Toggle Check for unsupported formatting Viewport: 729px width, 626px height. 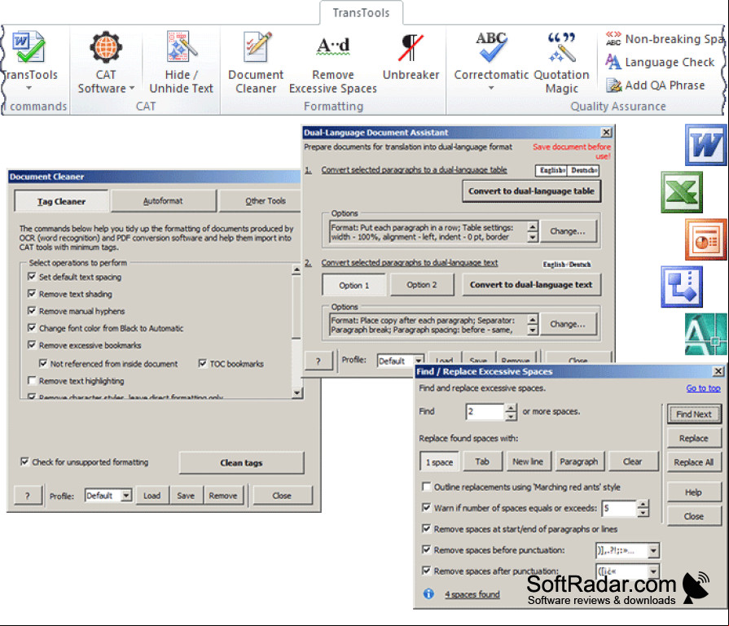point(24,462)
